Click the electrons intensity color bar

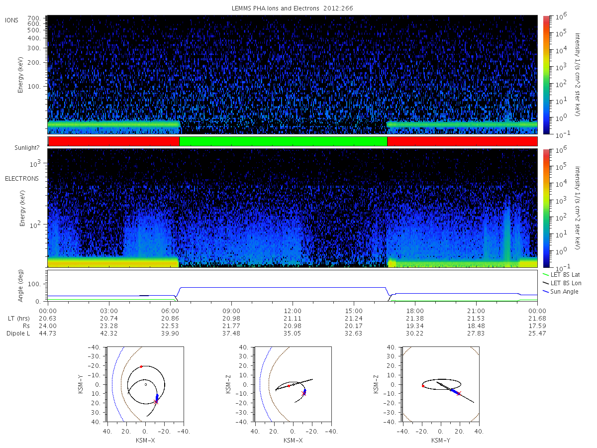546,208
